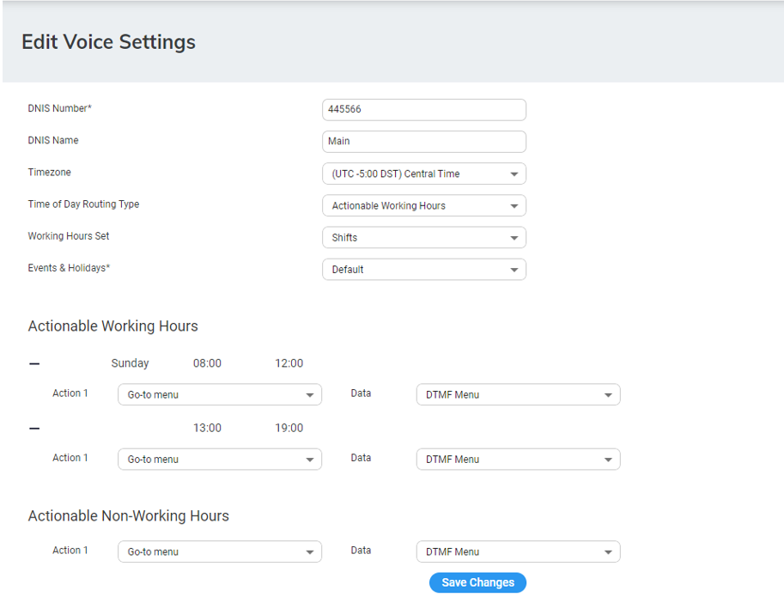Open Action 1 dropdown for Sunday 08:00 shift
784x603 pixels.
point(219,395)
